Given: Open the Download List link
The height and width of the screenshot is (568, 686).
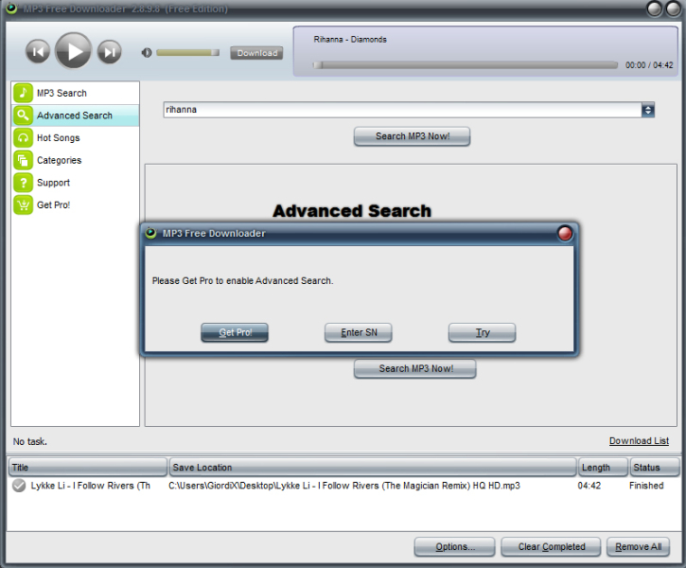Looking at the screenshot, I should 639,441.
